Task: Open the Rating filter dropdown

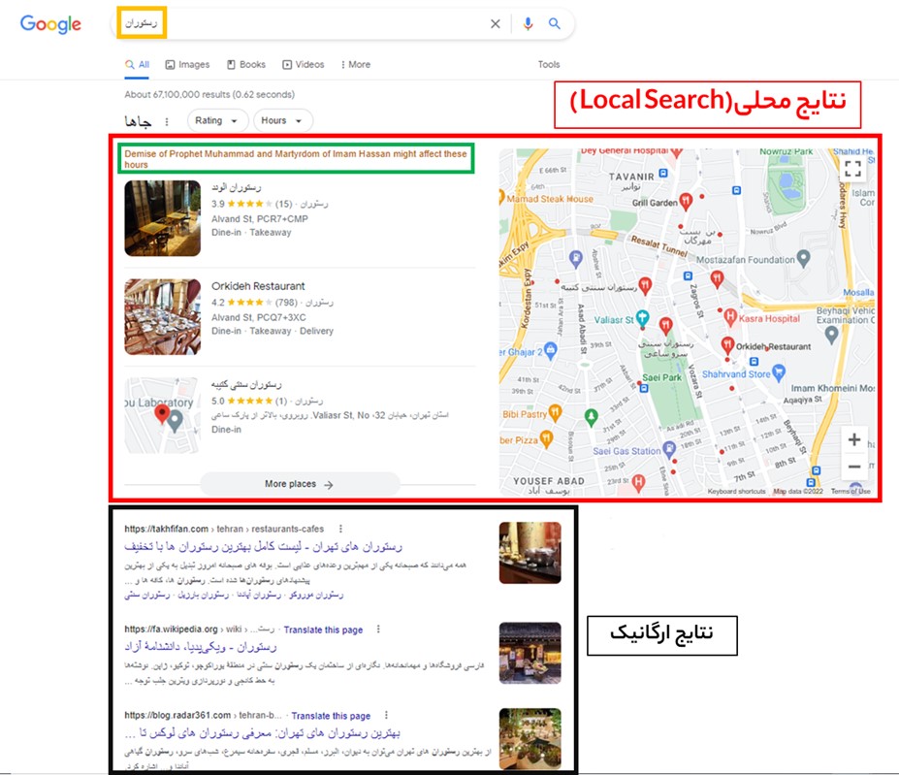Action: coord(216,120)
